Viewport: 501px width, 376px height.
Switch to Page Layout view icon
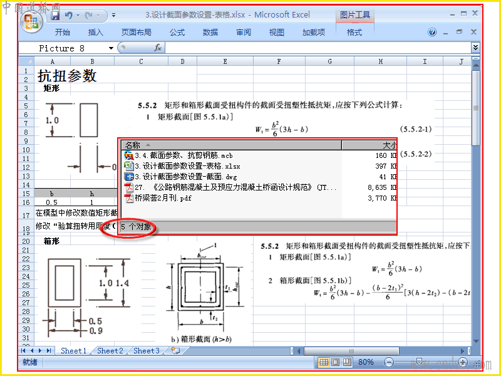335,362
